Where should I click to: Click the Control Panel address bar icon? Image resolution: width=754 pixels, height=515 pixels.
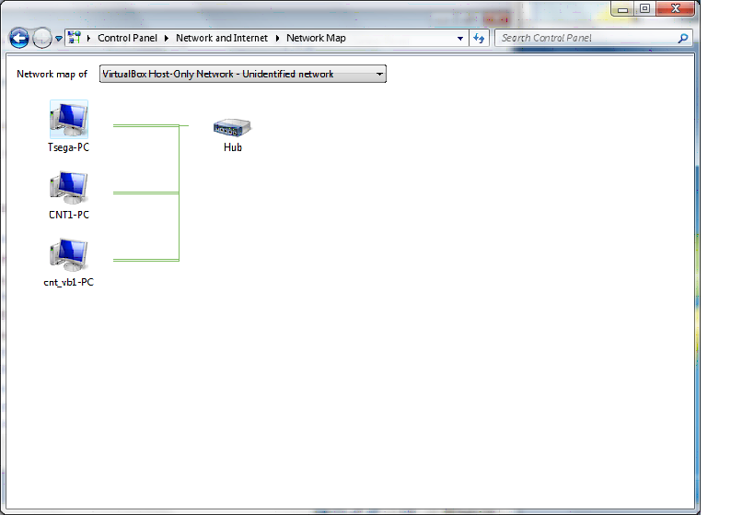[x=75, y=38]
